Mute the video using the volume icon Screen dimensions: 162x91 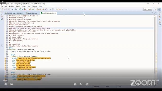point(6,84)
